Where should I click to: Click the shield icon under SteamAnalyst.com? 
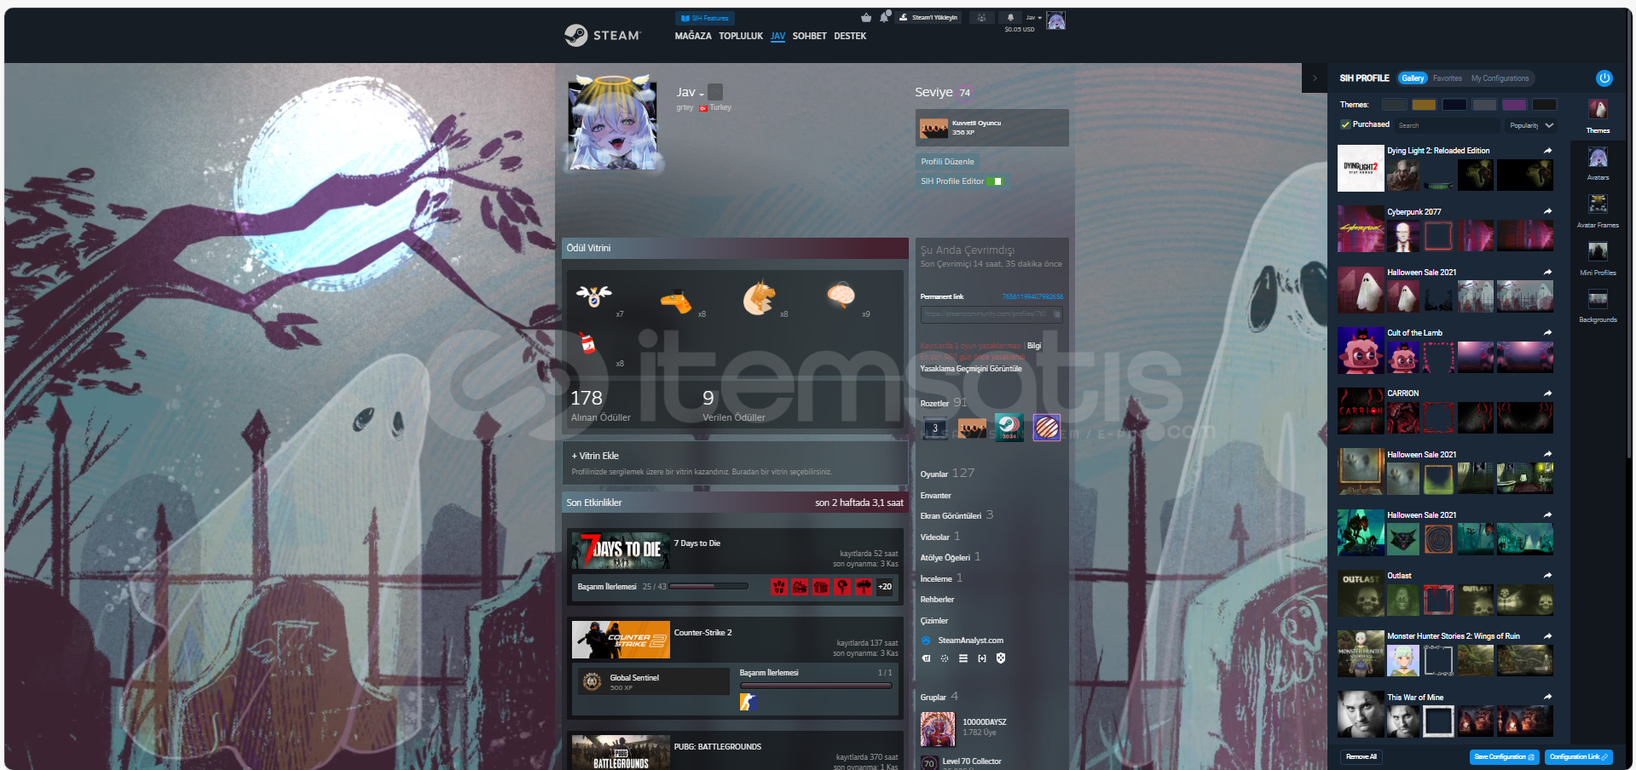pos(1001,658)
